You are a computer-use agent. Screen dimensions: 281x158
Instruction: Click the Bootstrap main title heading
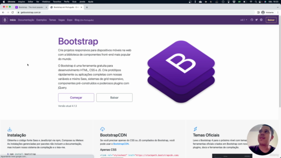(x=78, y=41)
